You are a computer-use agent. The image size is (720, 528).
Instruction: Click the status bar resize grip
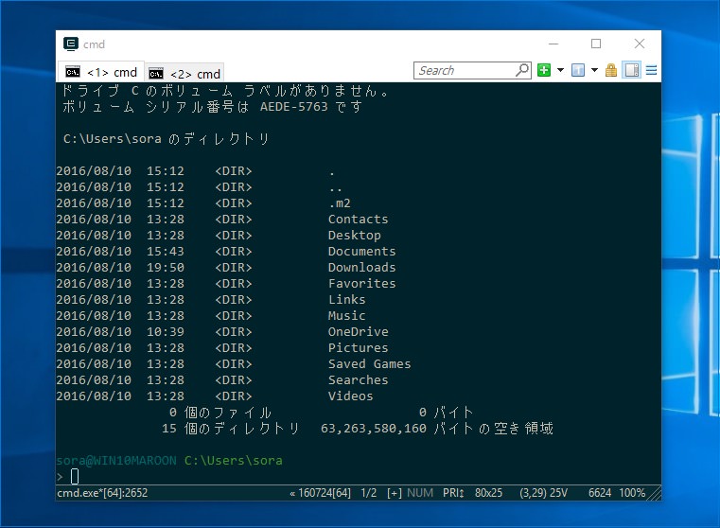point(654,493)
